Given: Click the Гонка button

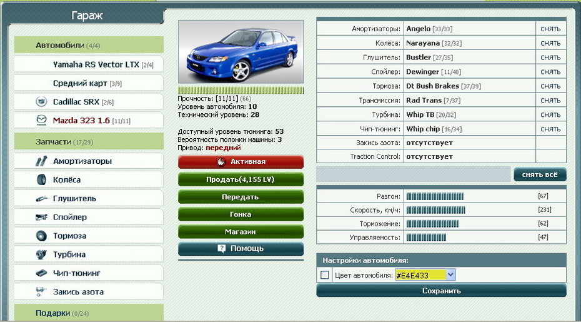Looking at the screenshot, I should point(241,214).
